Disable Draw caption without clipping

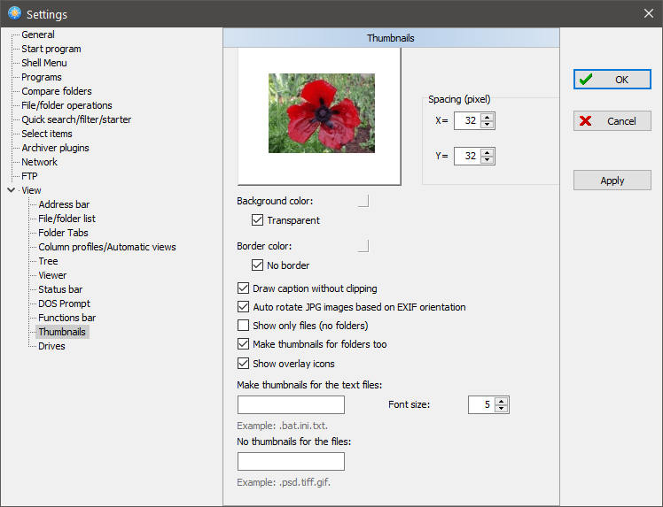(x=243, y=288)
